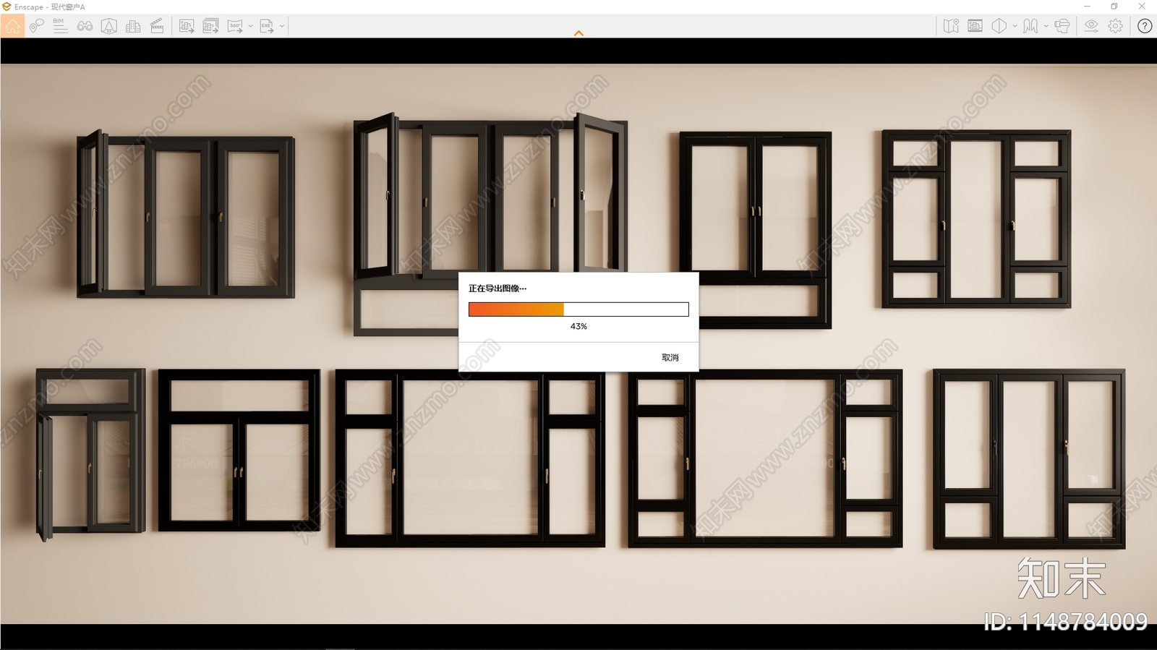Screen dimensions: 1157x650
Task: Collapse the toolbar with the orange chevron
Action: 578,33
